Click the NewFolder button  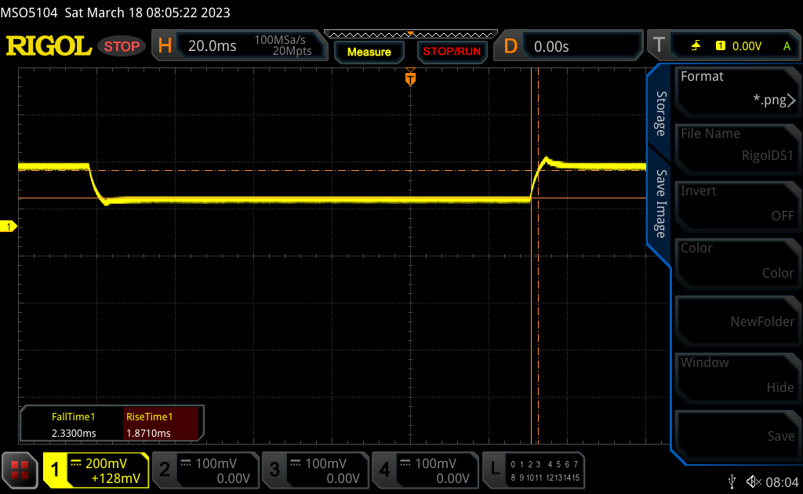click(736, 318)
